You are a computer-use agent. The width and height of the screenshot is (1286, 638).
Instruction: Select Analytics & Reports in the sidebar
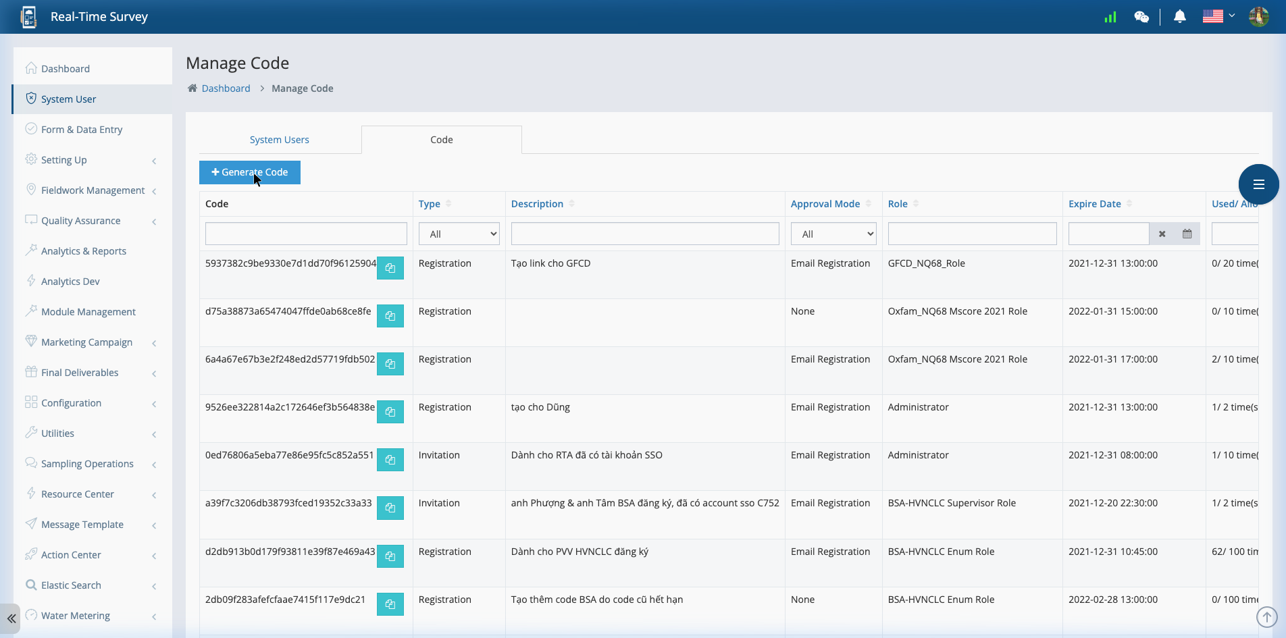[83, 250]
